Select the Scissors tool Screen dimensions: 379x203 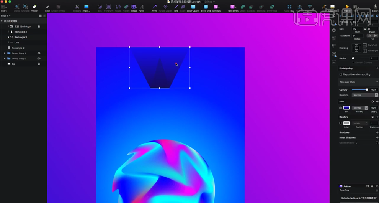77,7
